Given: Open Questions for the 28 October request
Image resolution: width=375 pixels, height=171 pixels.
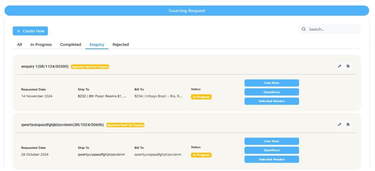Looking at the screenshot, I should pyautogui.click(x=272, y=150).
